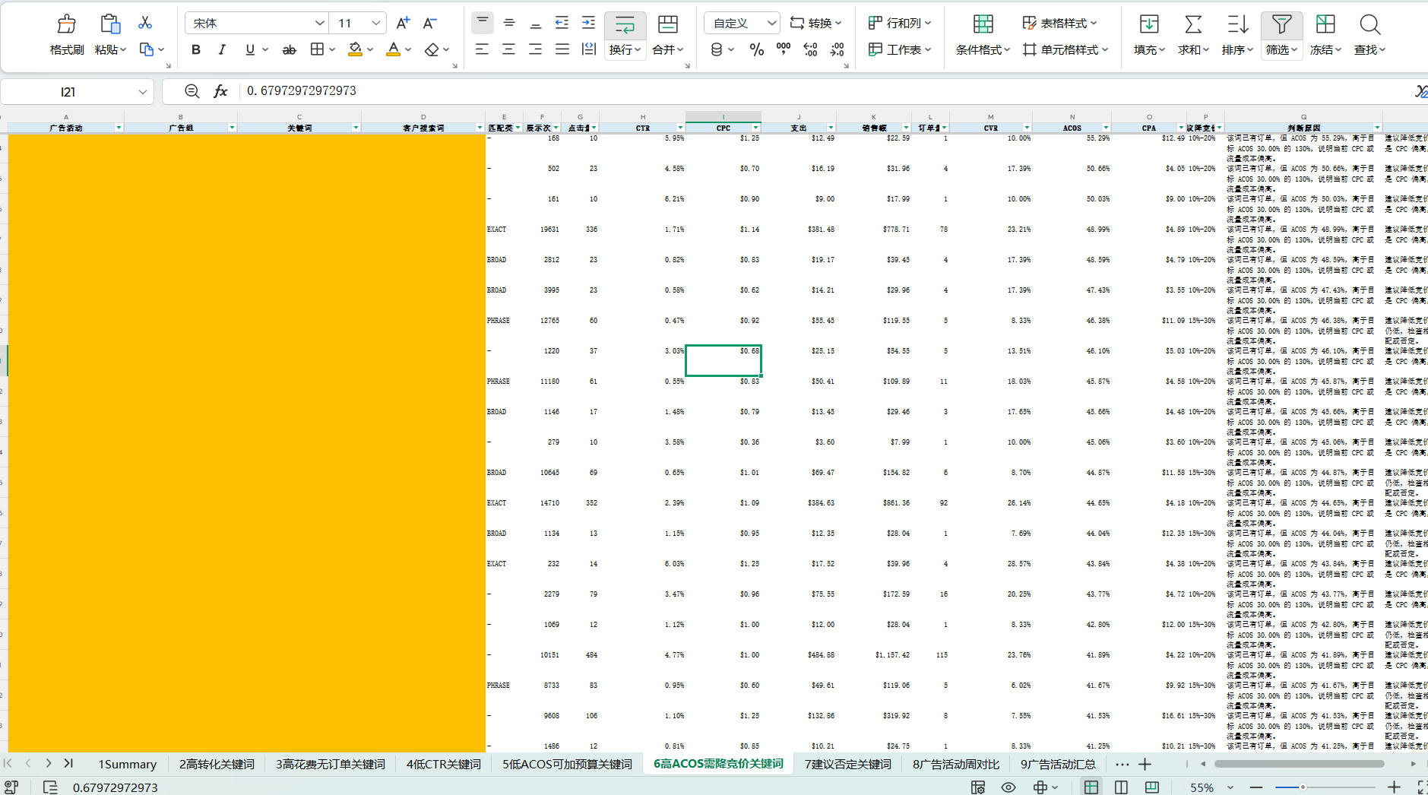Click the Worksheet (工作表) button
Image resolution: width=1428 pixels, height=795 pixels.
tap(900, 49)
